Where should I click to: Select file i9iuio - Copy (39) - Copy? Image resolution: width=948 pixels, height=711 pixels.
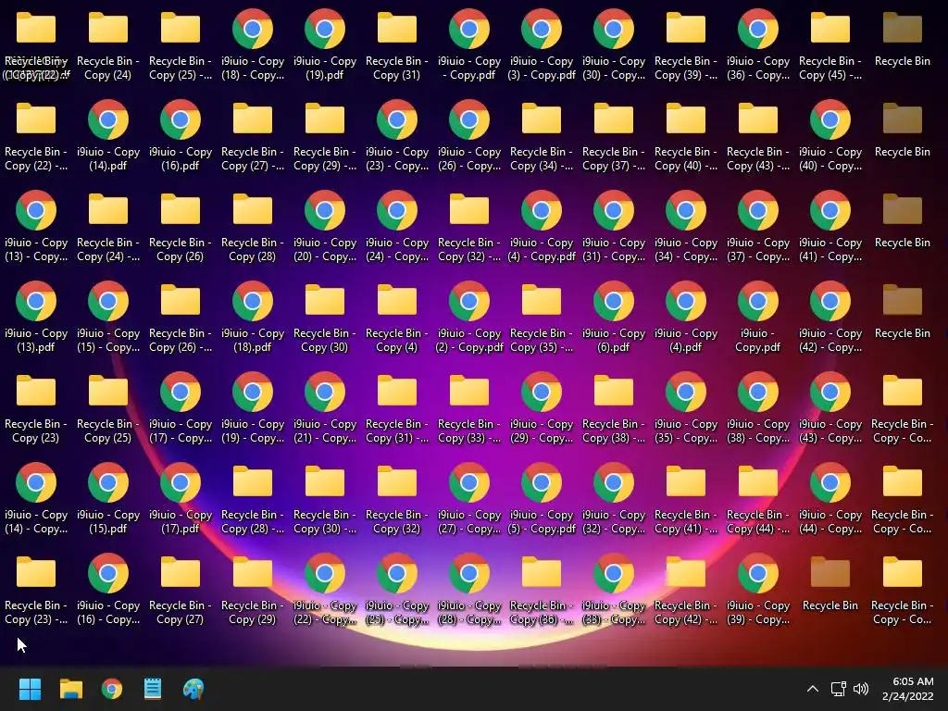pos(758,590)
